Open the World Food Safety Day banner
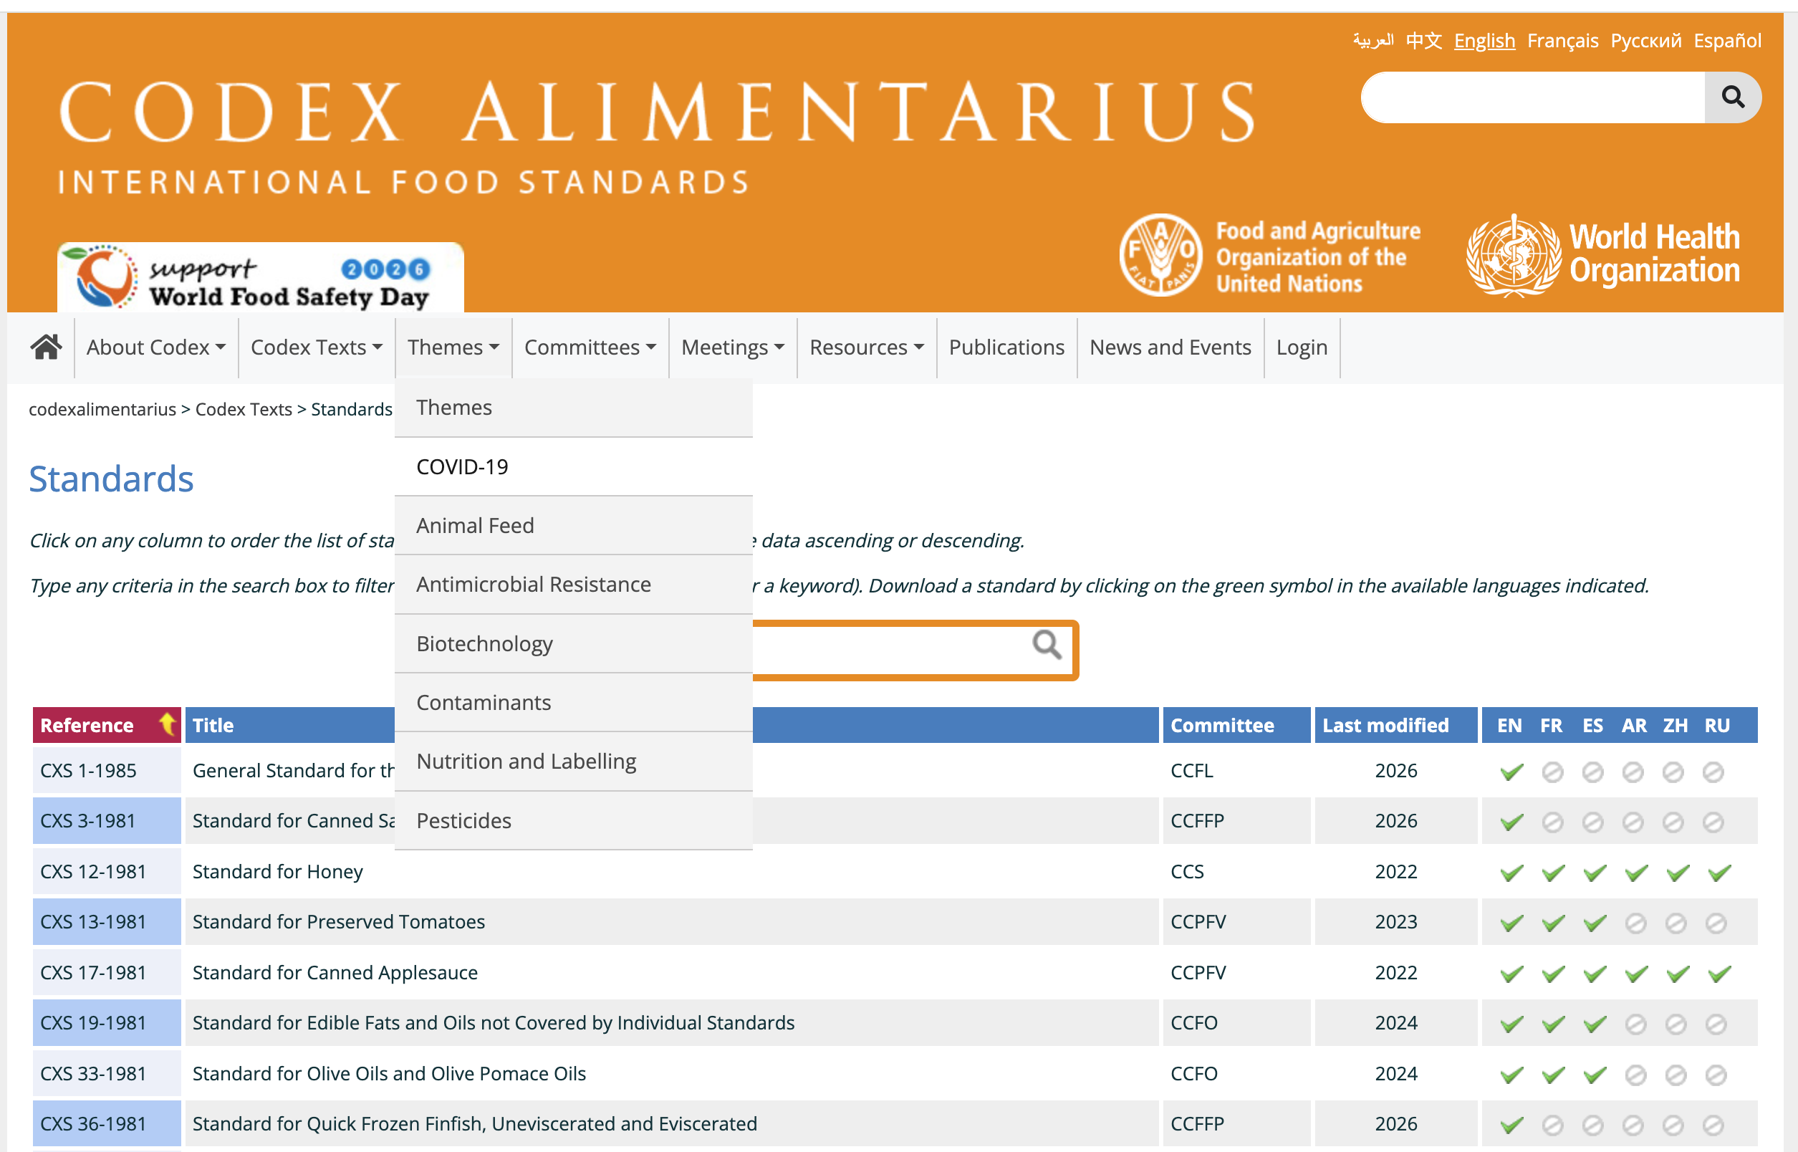 point(260,277)
